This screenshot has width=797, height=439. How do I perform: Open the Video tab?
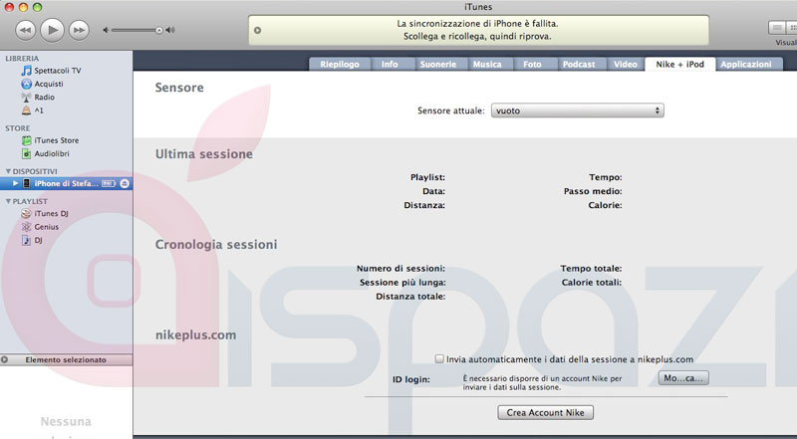[x=626, y=64]
